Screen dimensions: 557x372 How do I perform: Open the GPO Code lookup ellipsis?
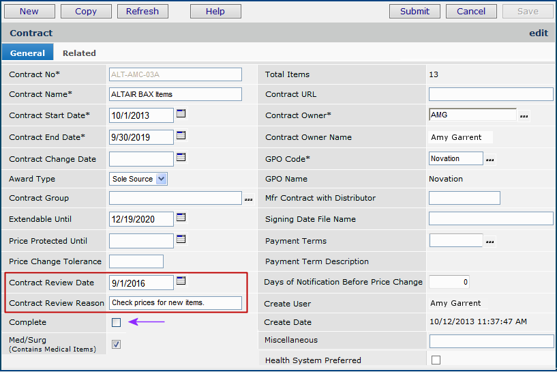490,160
